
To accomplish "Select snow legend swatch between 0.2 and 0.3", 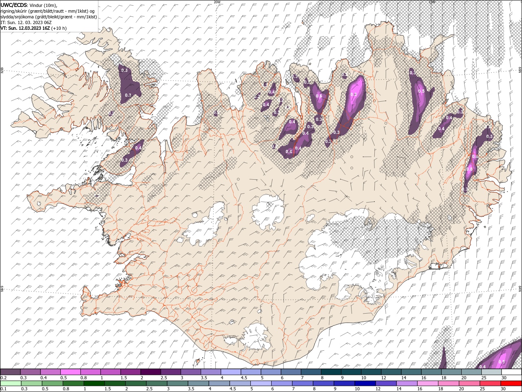I will (x=10, y=372).
